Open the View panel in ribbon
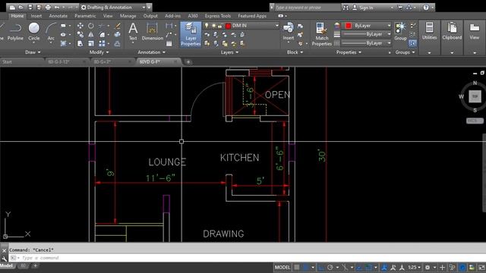 point(474,31)
